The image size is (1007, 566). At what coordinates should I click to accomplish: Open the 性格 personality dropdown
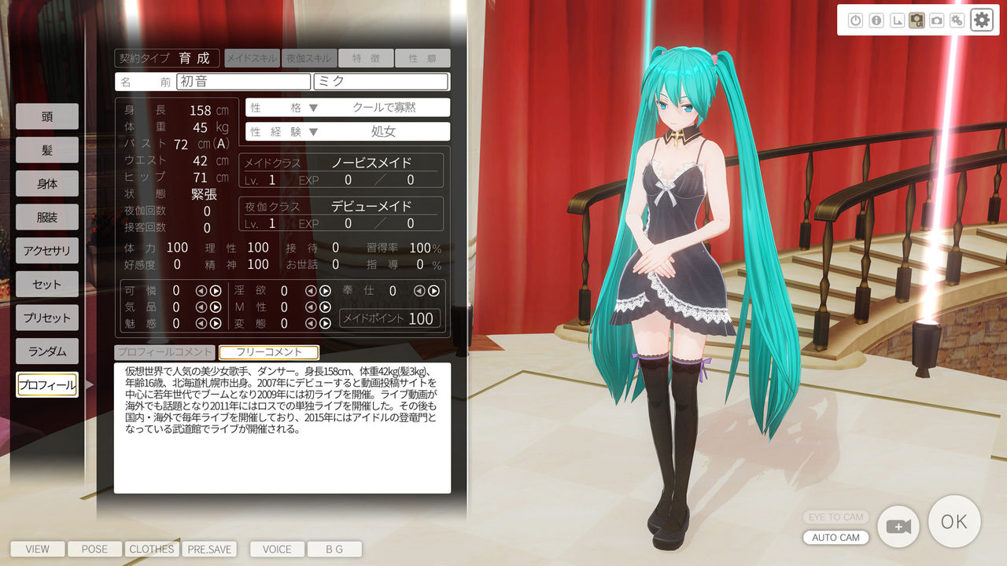[348, 108]
